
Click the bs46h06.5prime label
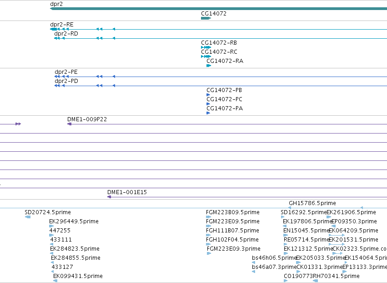[274, 258]
